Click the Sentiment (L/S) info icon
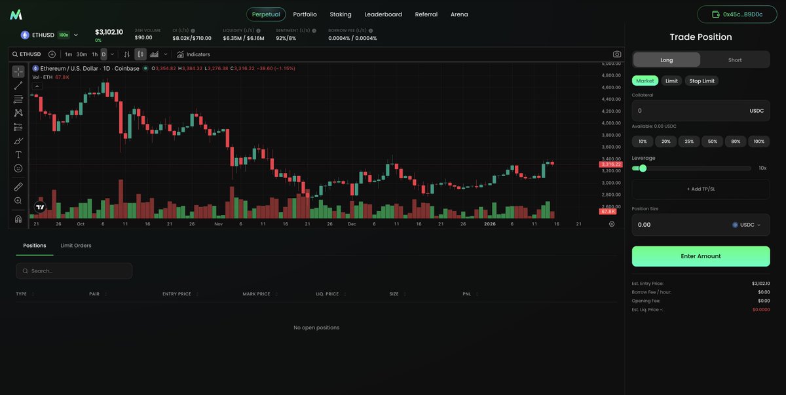Viewport: 786px width, 395px height. pyautogui.click(x=314, y=30)
